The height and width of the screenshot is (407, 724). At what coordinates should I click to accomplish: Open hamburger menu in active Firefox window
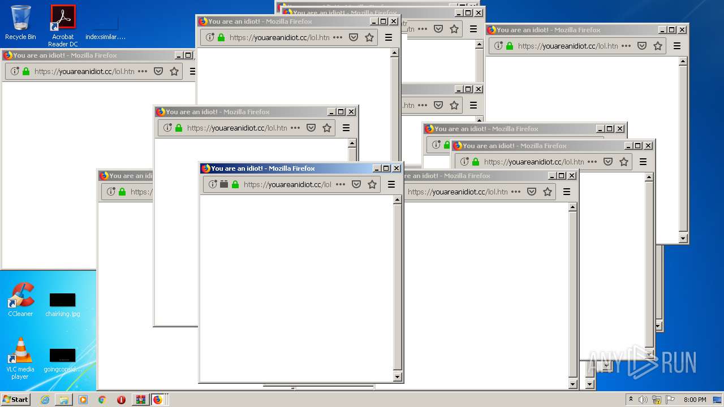(391, 184)
